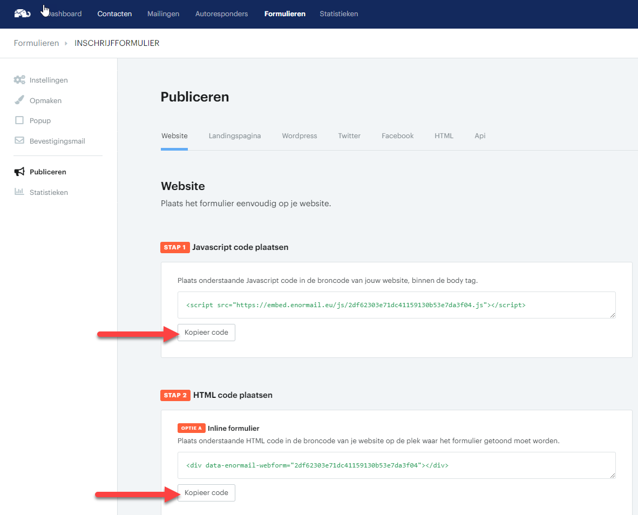The height and width of the screenshot is (515, 638).
Task: Open Dashboard in the top navigation
Action: (x=64, y=14)
